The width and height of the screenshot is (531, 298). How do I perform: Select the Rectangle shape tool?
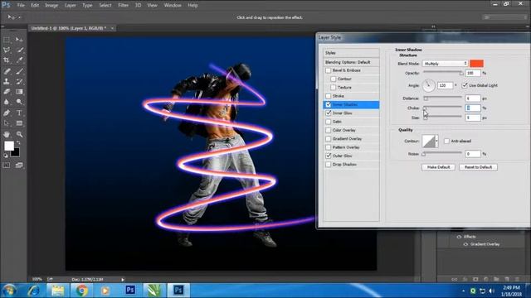(19, 123)
